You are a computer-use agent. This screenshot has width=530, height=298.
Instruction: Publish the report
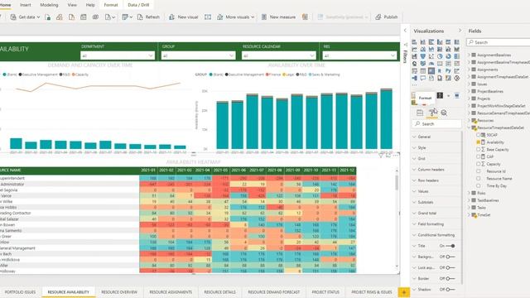(387, 17)
